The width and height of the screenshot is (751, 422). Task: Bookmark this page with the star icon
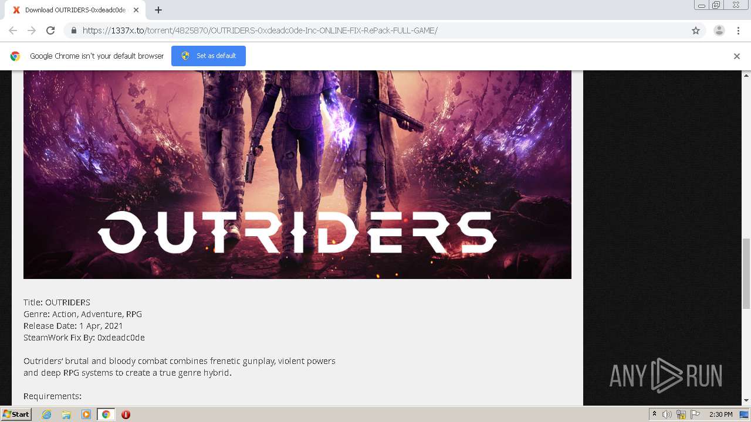[696, 30]
